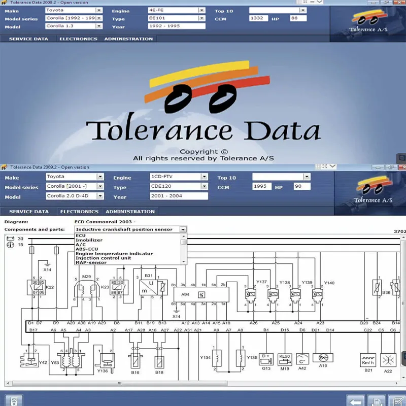Screen dimensions: 406x406
Task: Open Engine dropdown showing 1CD-FTV
Action: click(205, 177)
